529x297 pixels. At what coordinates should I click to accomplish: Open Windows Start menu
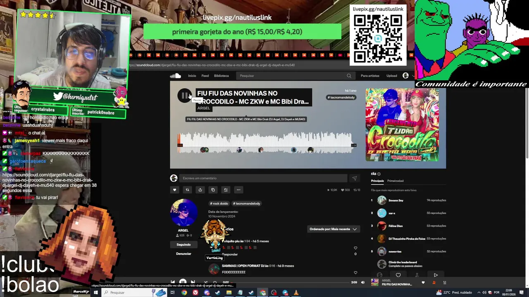pos(95,292)
